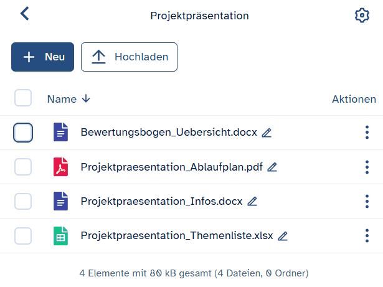Click rename pencil for Projektpraesentation_Ablaufplan.pdf
The image size is (383, 287).
pyautogui.click(x=272, y=167)
